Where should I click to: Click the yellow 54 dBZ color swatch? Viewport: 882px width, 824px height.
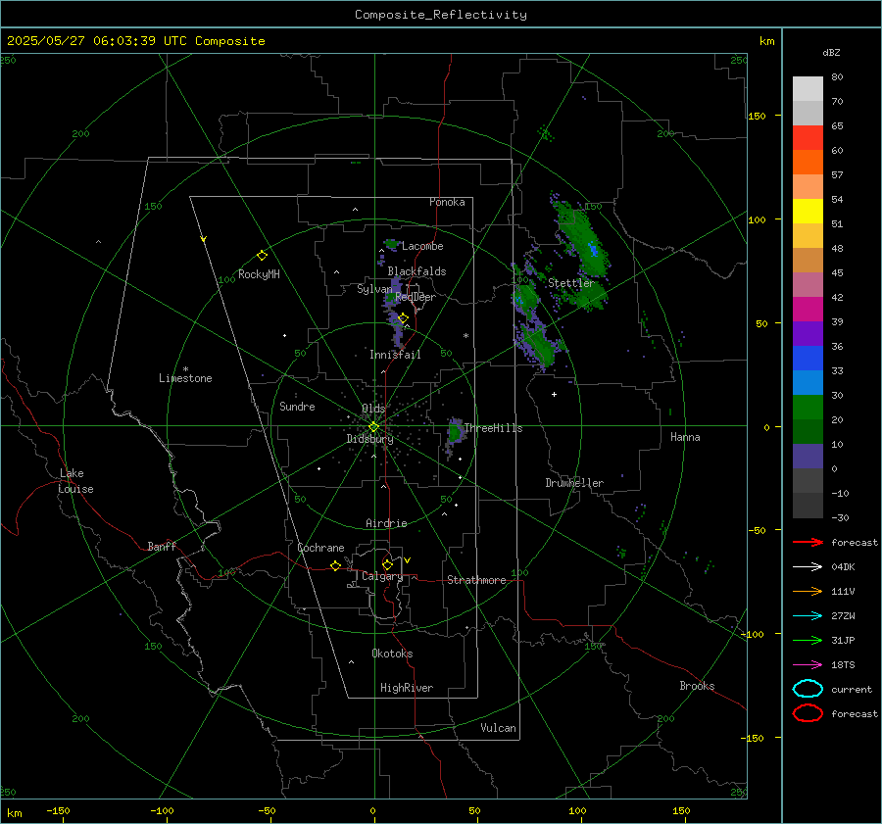808,212
